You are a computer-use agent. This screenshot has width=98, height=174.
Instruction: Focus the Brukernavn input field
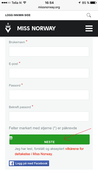click(49, 51)
